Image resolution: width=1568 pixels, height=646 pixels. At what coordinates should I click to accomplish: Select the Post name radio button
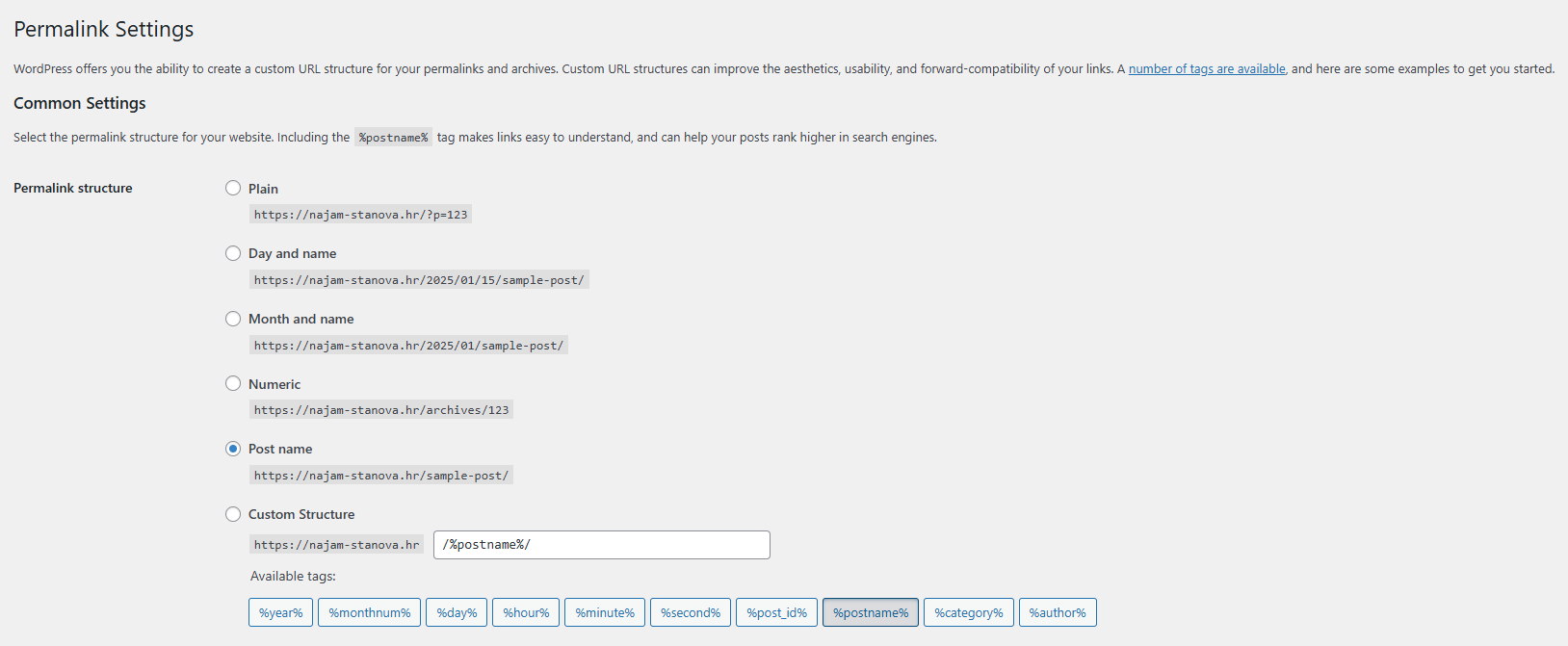click(x=233, y=449)
